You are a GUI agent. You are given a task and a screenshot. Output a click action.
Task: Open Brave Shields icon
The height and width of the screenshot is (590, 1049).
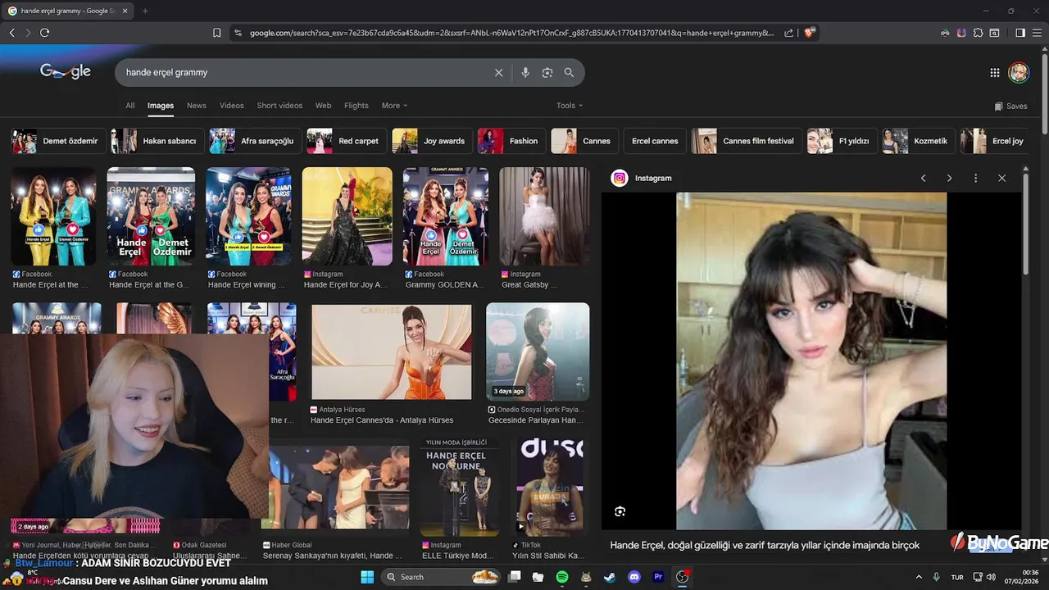coord(810,33)
